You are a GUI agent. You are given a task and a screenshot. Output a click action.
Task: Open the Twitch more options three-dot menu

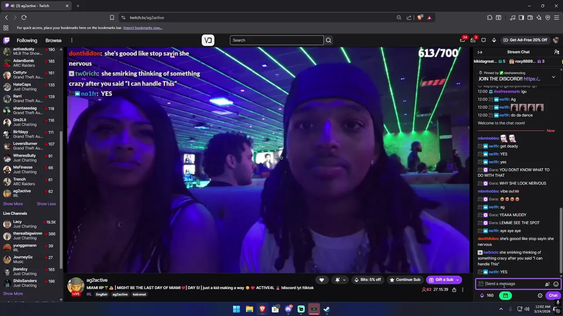click(x=72, y=40)
